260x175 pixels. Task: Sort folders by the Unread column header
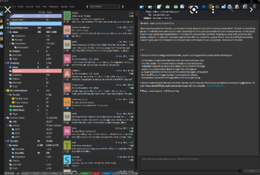coord(41,12)
